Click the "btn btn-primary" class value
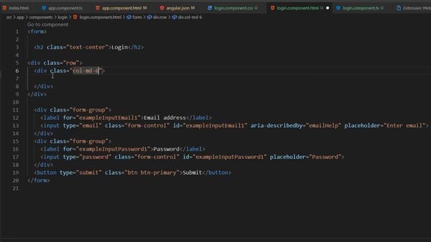This screenshot has height=242, width=431. tap(152, 173)
